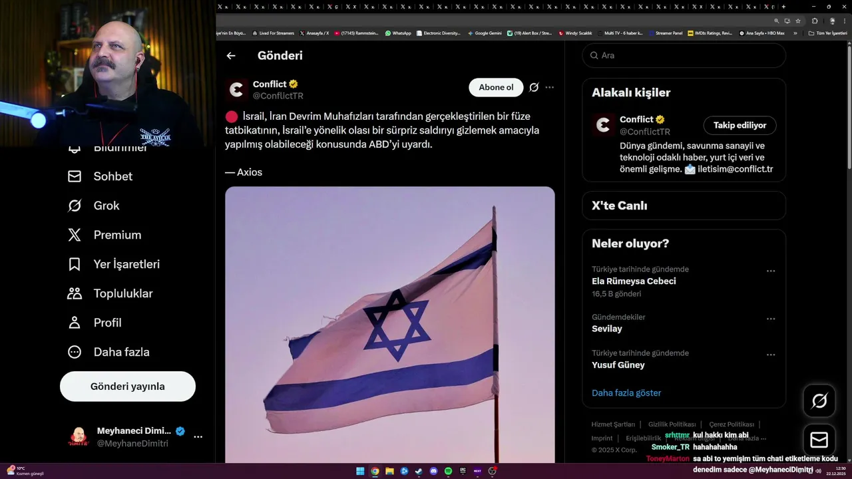Open Daha fazla in the sidebar
Viewport: 852px width, 479px height.
[108, 352]
